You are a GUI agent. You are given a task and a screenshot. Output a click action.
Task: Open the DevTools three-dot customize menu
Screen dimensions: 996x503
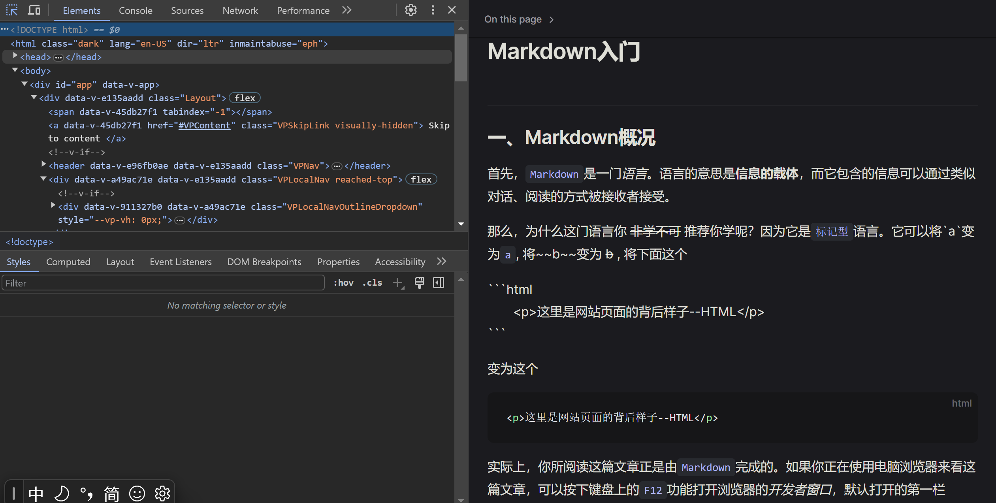pyautogui.click(x=433, y=10)
